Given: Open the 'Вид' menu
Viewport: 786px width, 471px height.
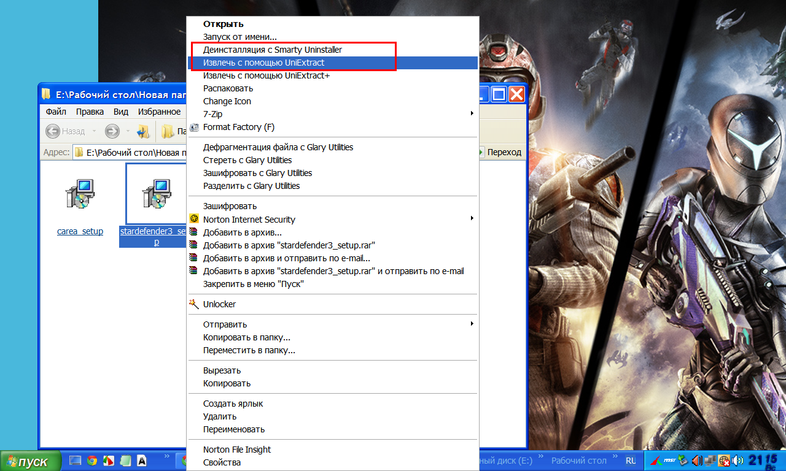Looking at the screenshot, I should tap(121, 112).
